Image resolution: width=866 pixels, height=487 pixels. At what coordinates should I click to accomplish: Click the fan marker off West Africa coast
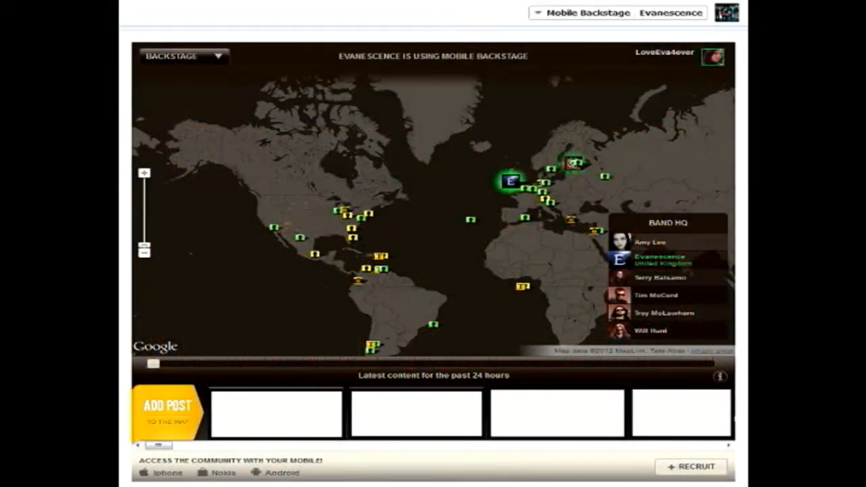click(x=522, y=286)
